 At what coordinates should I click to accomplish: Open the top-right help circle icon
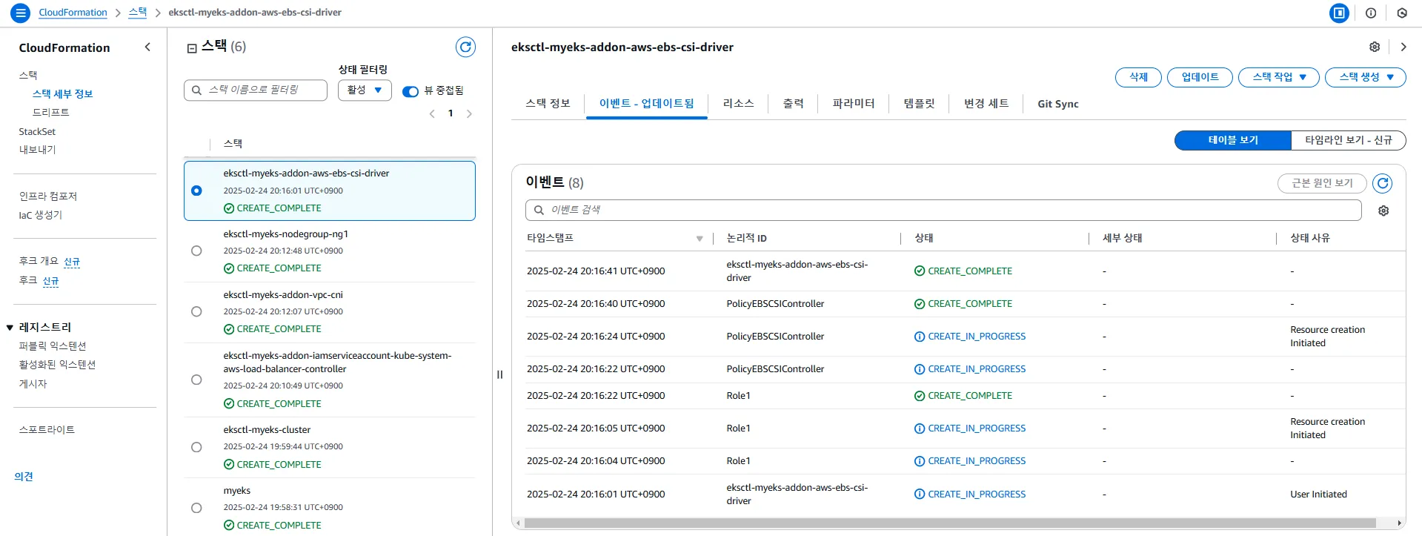tap(1402, 13)
